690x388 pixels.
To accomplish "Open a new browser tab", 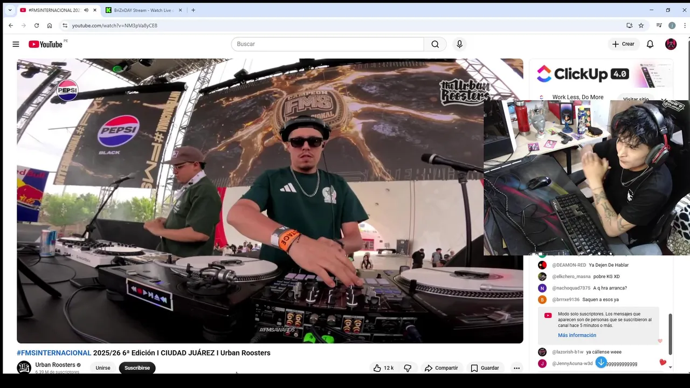I will pos(193,10).
